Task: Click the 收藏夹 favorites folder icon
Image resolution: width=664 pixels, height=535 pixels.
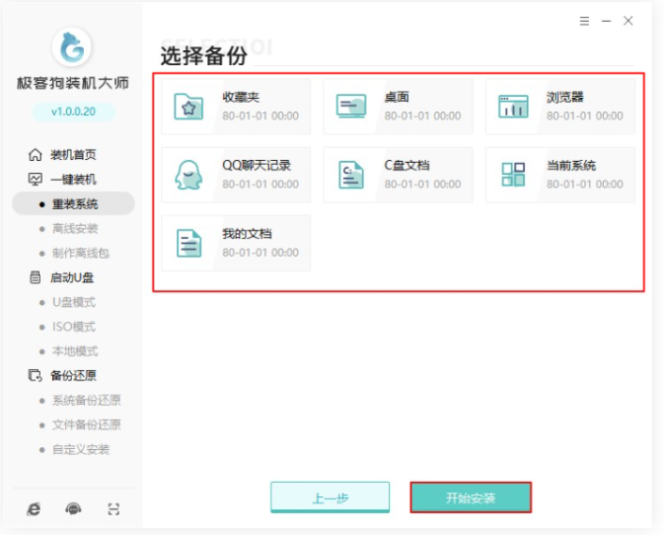Action: coord(187,107)
